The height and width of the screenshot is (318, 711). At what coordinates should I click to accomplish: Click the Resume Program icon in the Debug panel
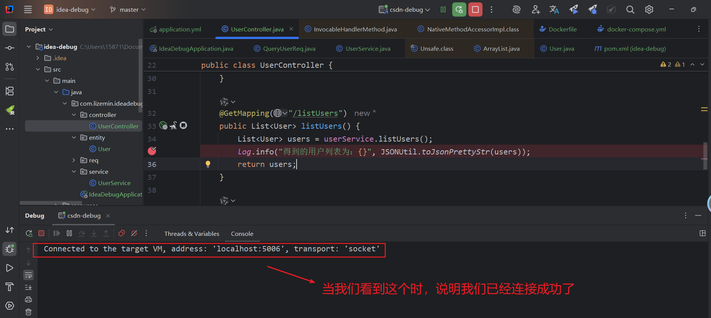[x=57, y=234]
